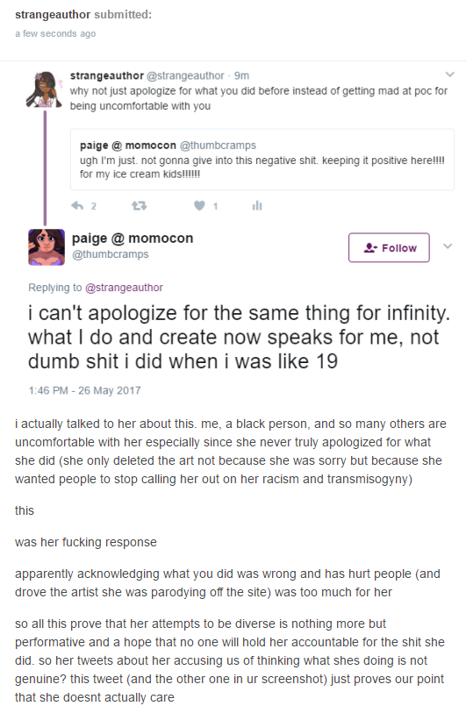
Task: Click strangeauthor submitter name at top
Action: pyautogui.click(x=53, y=15)
